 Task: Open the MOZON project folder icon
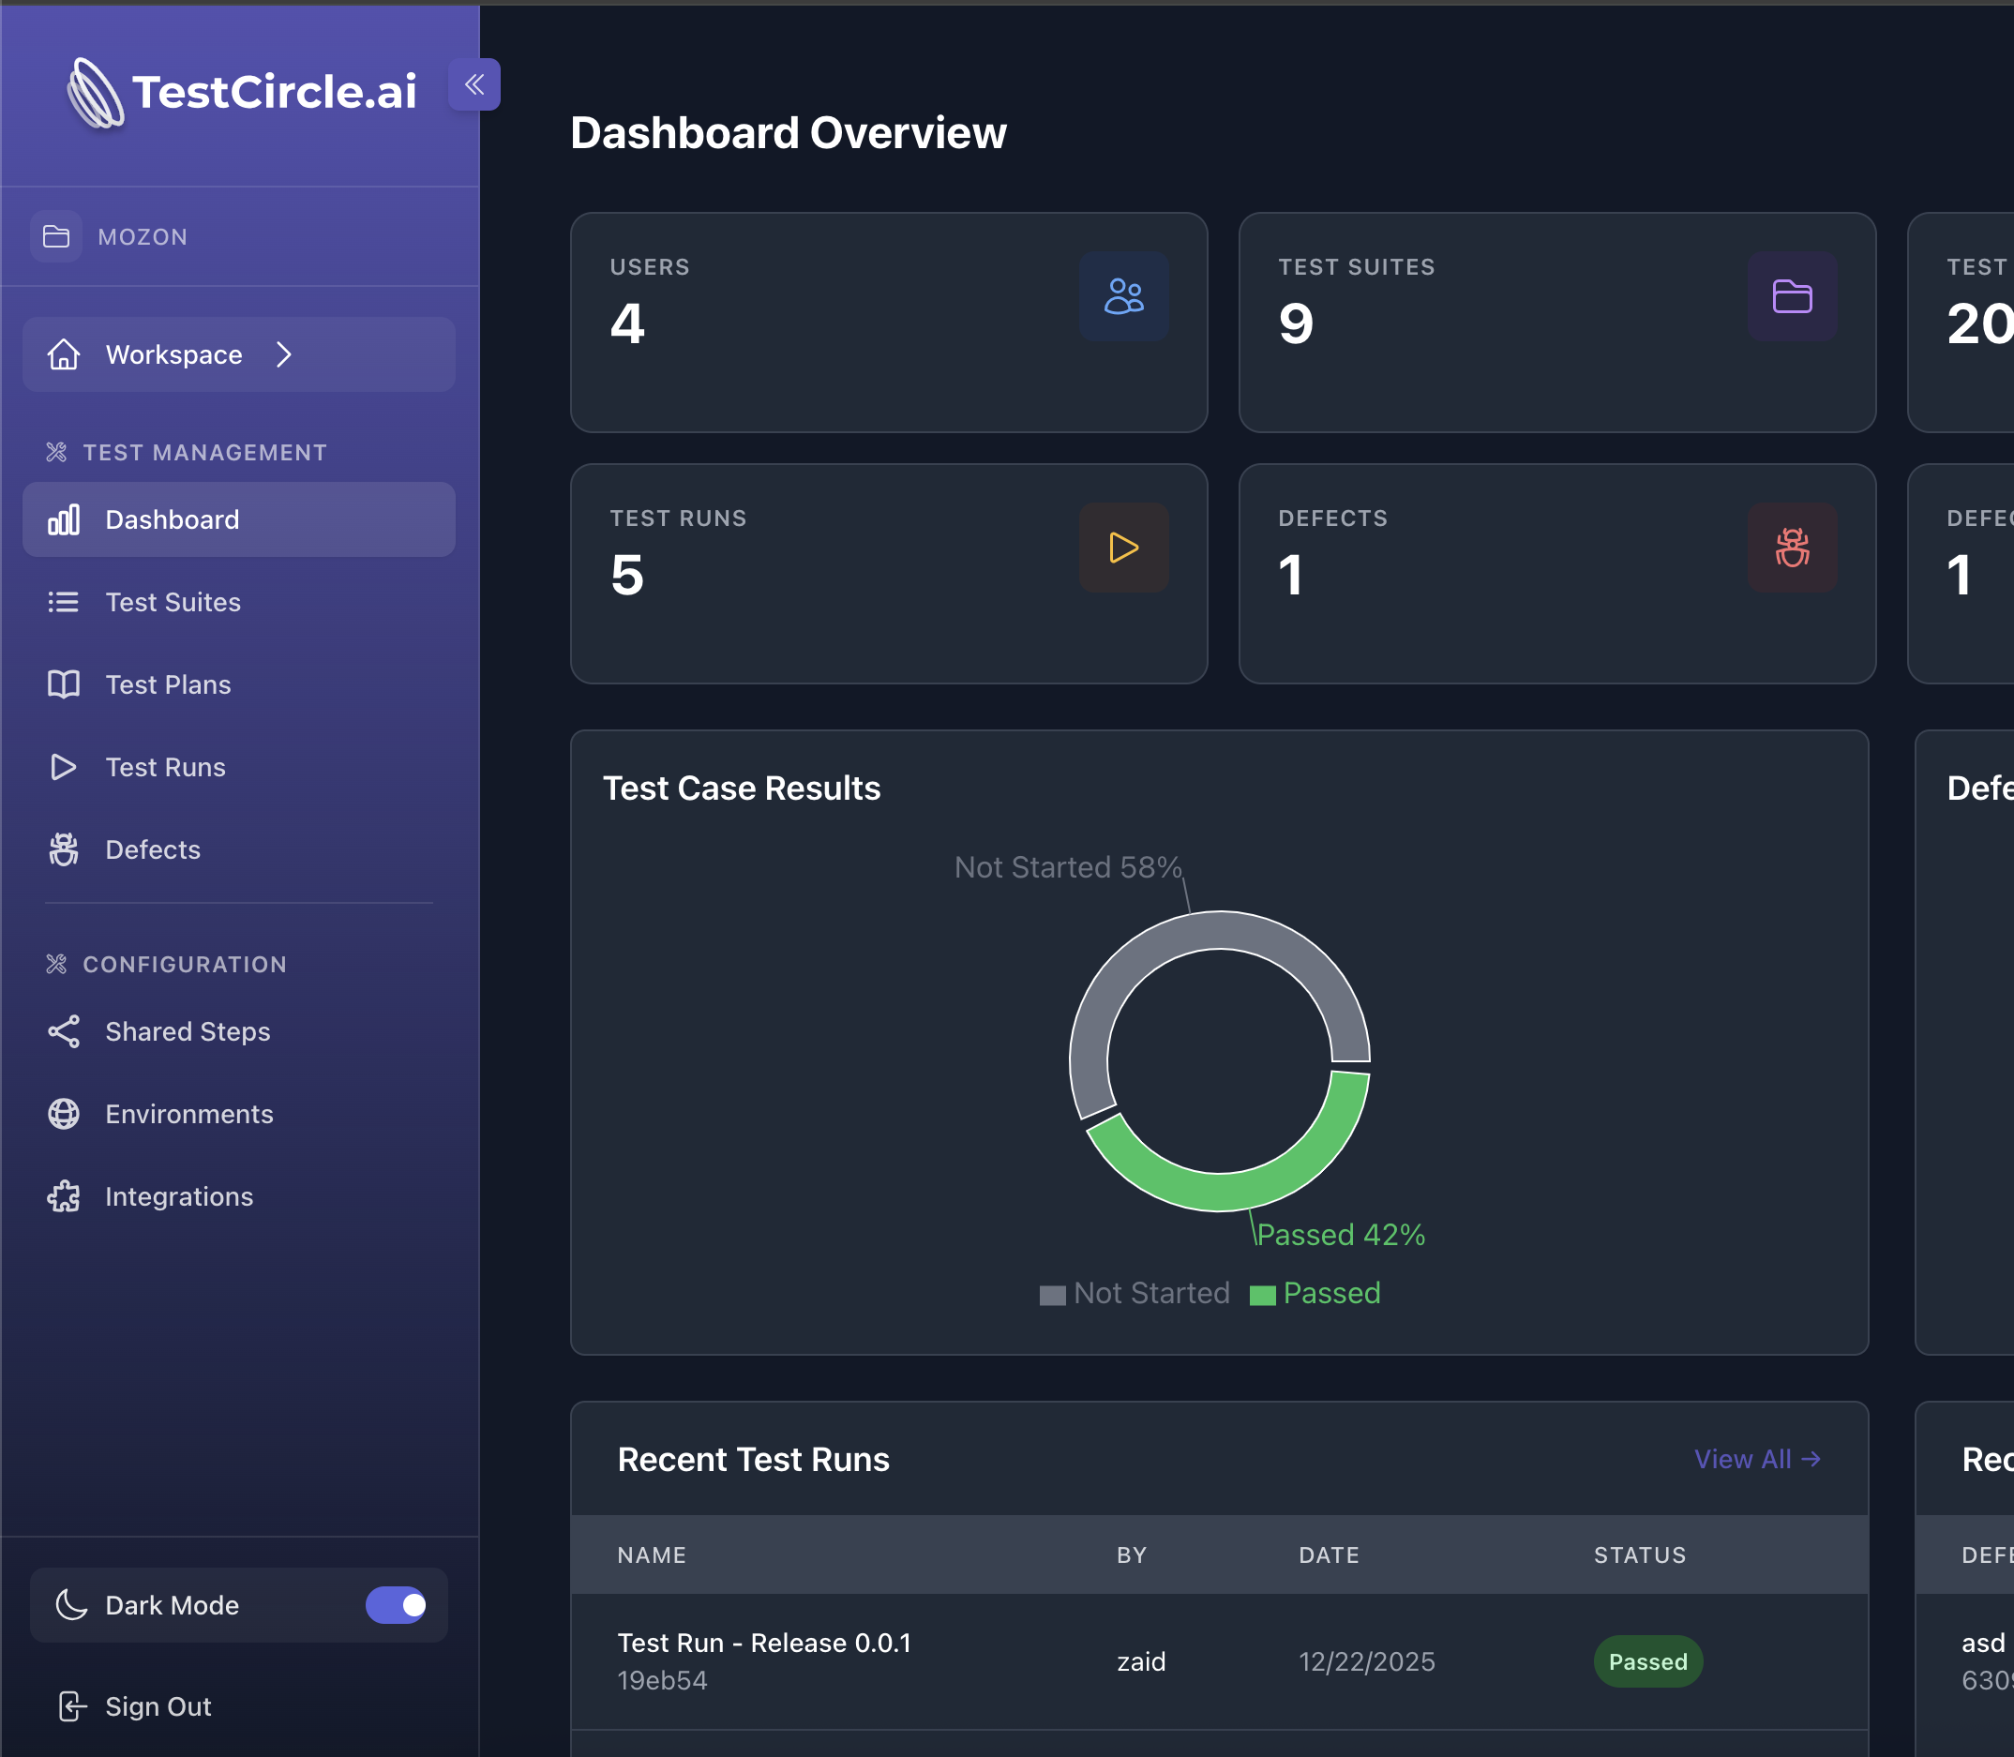56,236
